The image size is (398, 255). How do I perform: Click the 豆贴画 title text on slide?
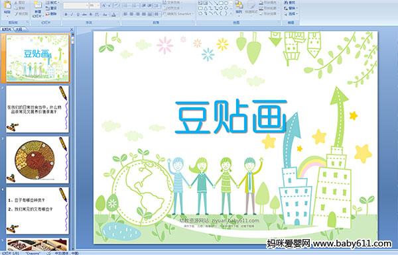pos(231,117)
